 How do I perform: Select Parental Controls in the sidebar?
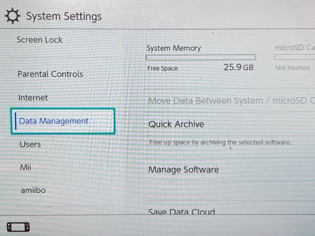click(50, 74)
